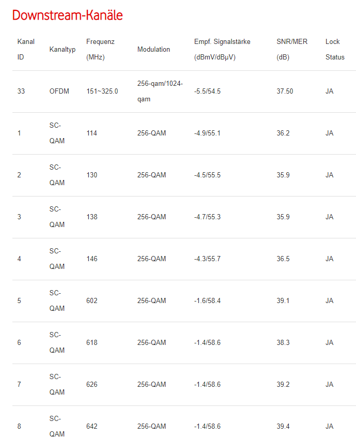Click the 256-qam/1024-qam modulation cell
The image size is (356, 437).
(160, 92)
